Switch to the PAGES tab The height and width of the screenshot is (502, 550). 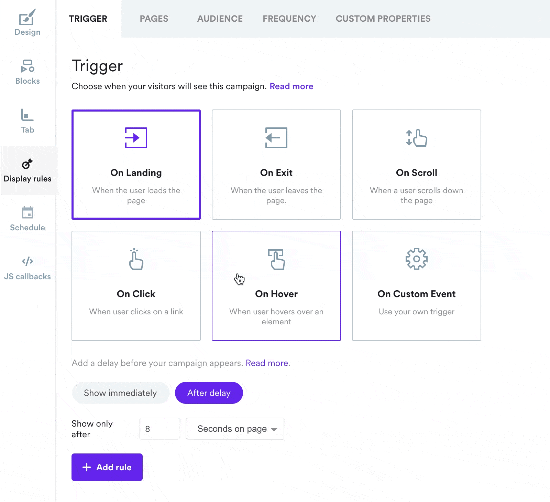click(154, 19)
